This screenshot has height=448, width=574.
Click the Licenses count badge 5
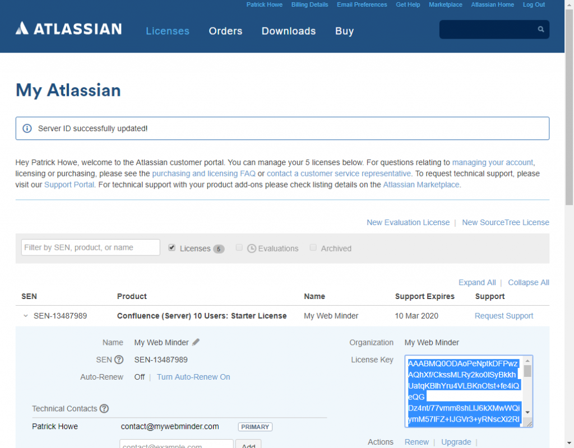point(219,249)
